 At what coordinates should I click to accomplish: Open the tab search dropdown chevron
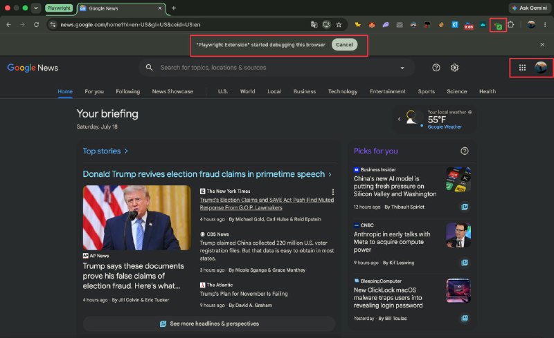click(36, 8)
